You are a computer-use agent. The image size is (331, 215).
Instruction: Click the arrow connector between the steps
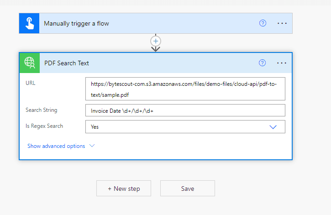[156, 49]
